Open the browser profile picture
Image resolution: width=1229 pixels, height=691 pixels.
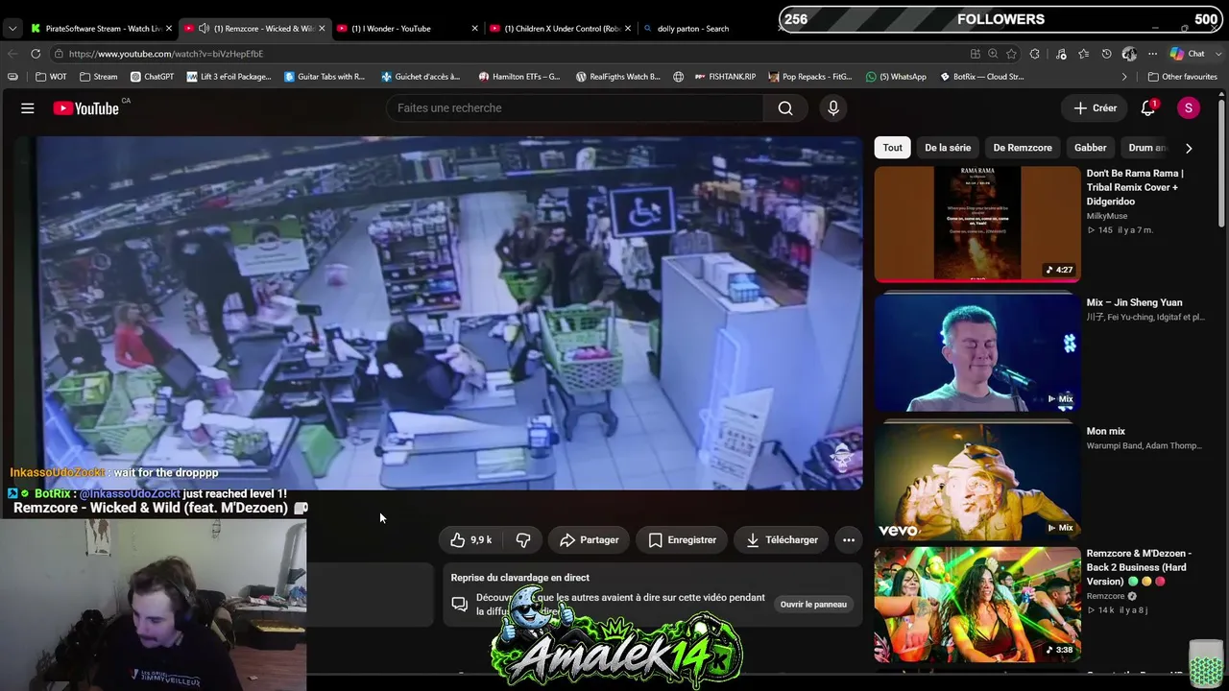1129,54
